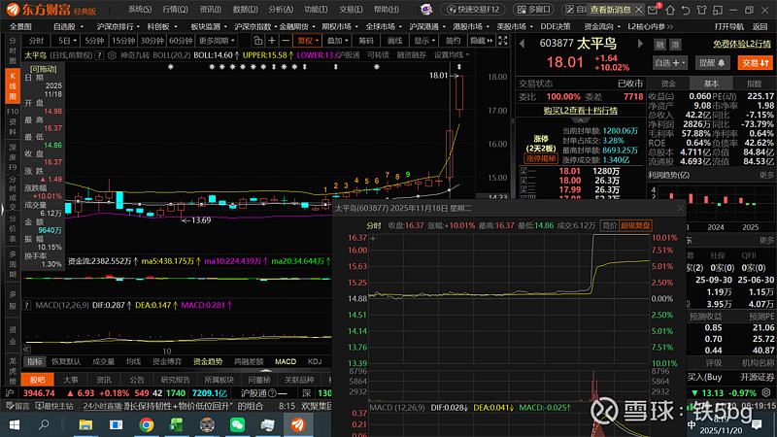Switch to the 资金 tab in info panel
The height and width of the screenshot is (437, 777).
pos(668,84)
